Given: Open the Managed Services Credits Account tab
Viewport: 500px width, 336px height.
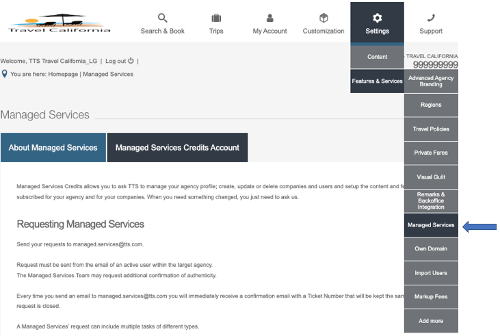Looking at the screenshot, I should [x=177, y=148].
